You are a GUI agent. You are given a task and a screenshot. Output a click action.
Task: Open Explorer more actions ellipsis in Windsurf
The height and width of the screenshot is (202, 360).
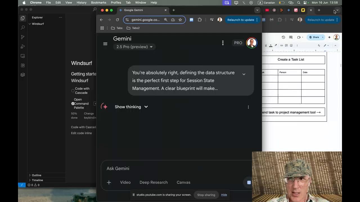point(60,17)
